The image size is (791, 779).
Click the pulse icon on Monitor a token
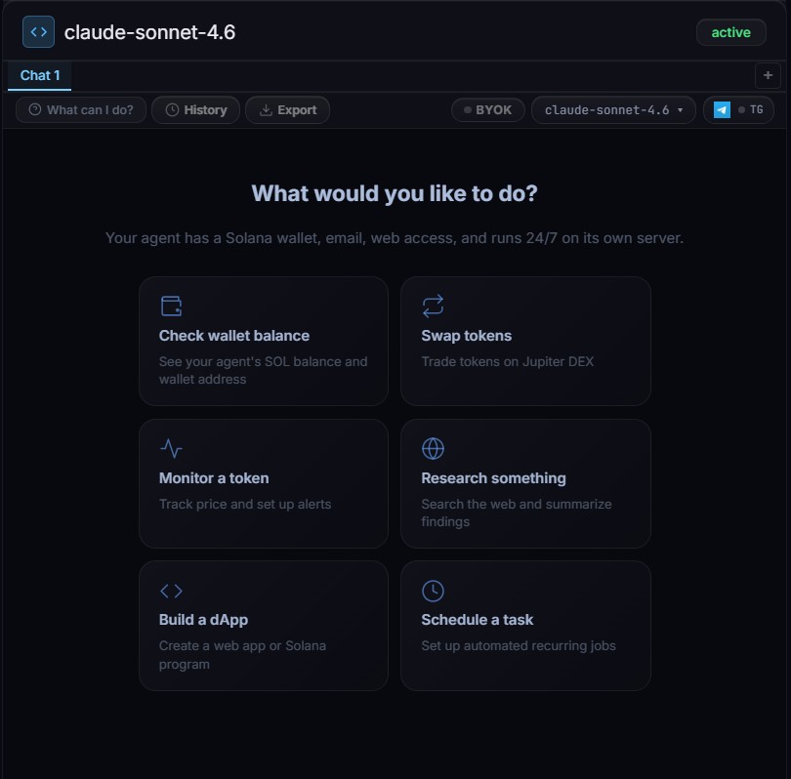[x=171, y=449]
